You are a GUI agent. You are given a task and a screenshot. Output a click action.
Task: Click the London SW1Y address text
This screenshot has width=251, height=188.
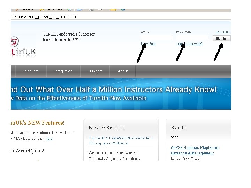click(186, 158)
